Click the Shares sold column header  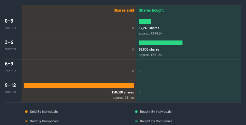click(124, 10)
